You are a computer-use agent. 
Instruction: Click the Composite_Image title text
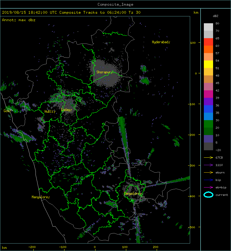(x=115, y=4)
